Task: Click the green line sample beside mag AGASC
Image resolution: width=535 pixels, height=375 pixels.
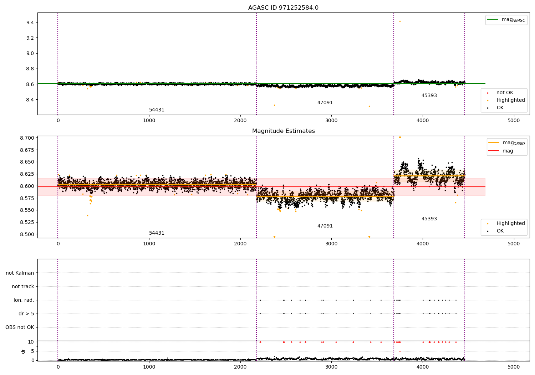Action: click(493, 20)
